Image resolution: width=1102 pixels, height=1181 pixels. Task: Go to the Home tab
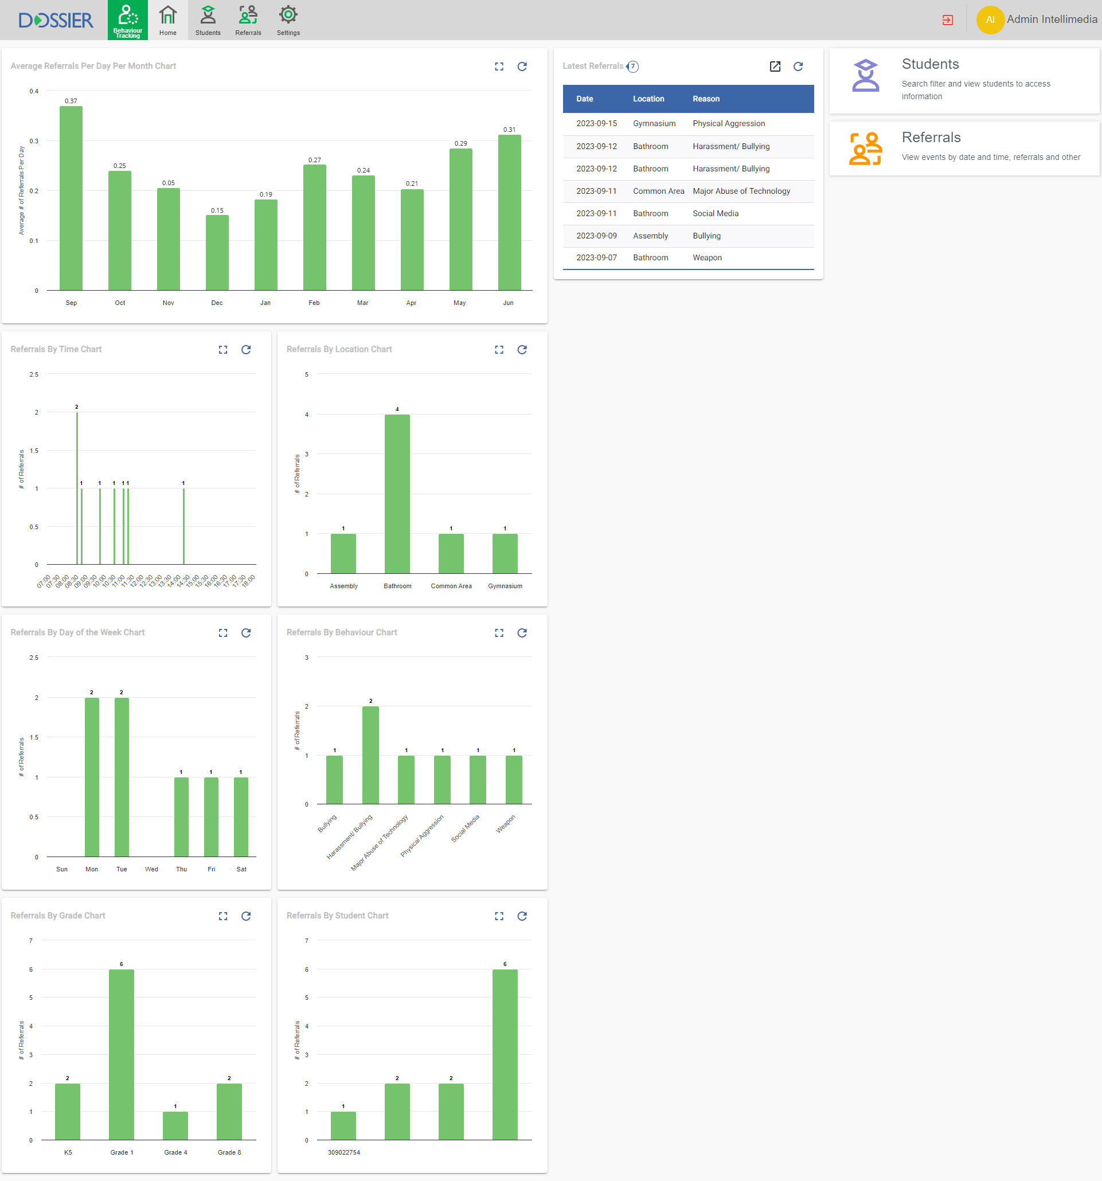click(x=168, y=20)
